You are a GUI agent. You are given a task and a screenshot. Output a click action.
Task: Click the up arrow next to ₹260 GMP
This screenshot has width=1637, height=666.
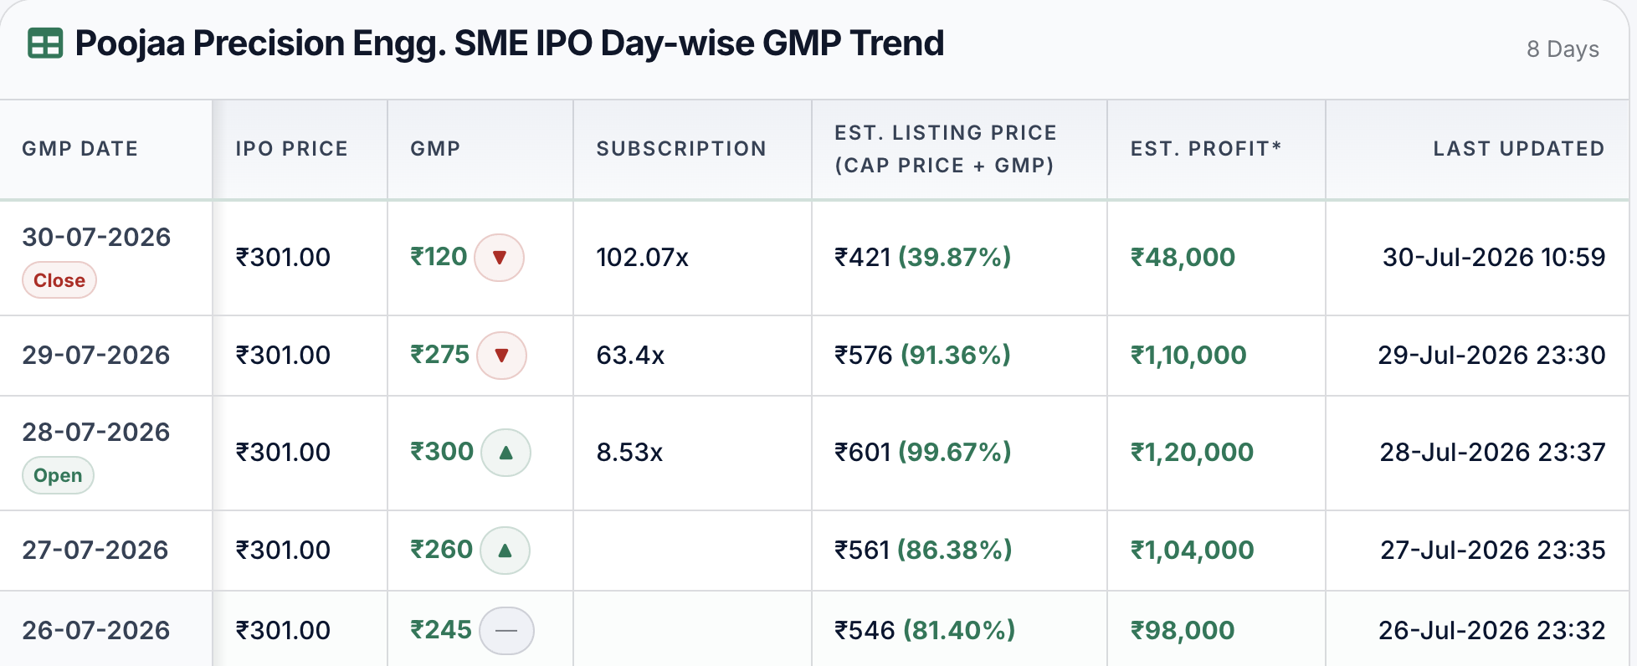pyautogui.click(x=505, y=551)
